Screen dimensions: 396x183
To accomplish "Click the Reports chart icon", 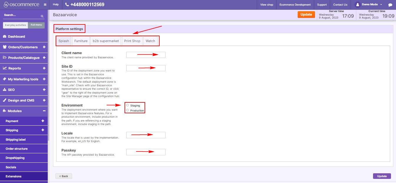I will tap(5, 68).
